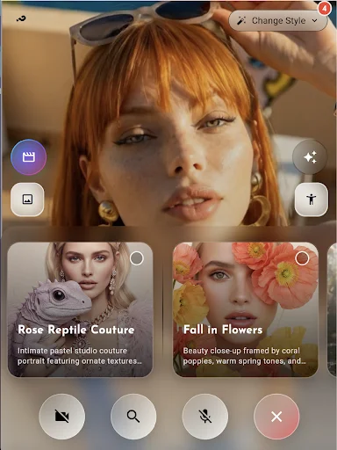
Task: Toggle the camera off button
Action: (x=62, y=417)
